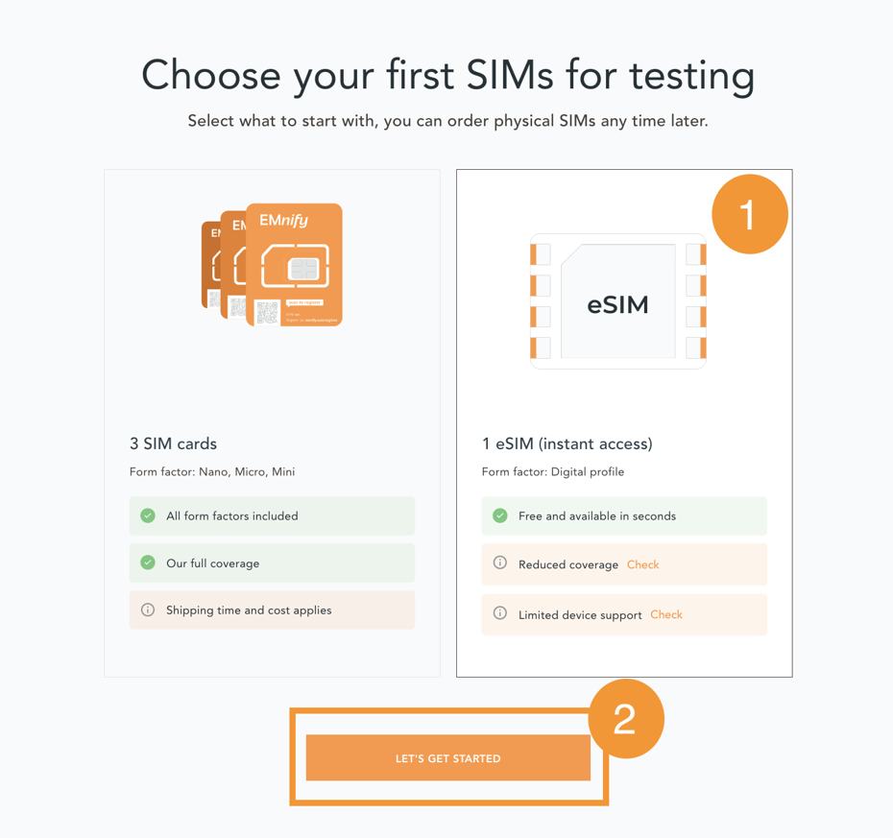Click the info icon next to 'Shipping time and cost applies'
893x838 pixels.
coord(147,610)
